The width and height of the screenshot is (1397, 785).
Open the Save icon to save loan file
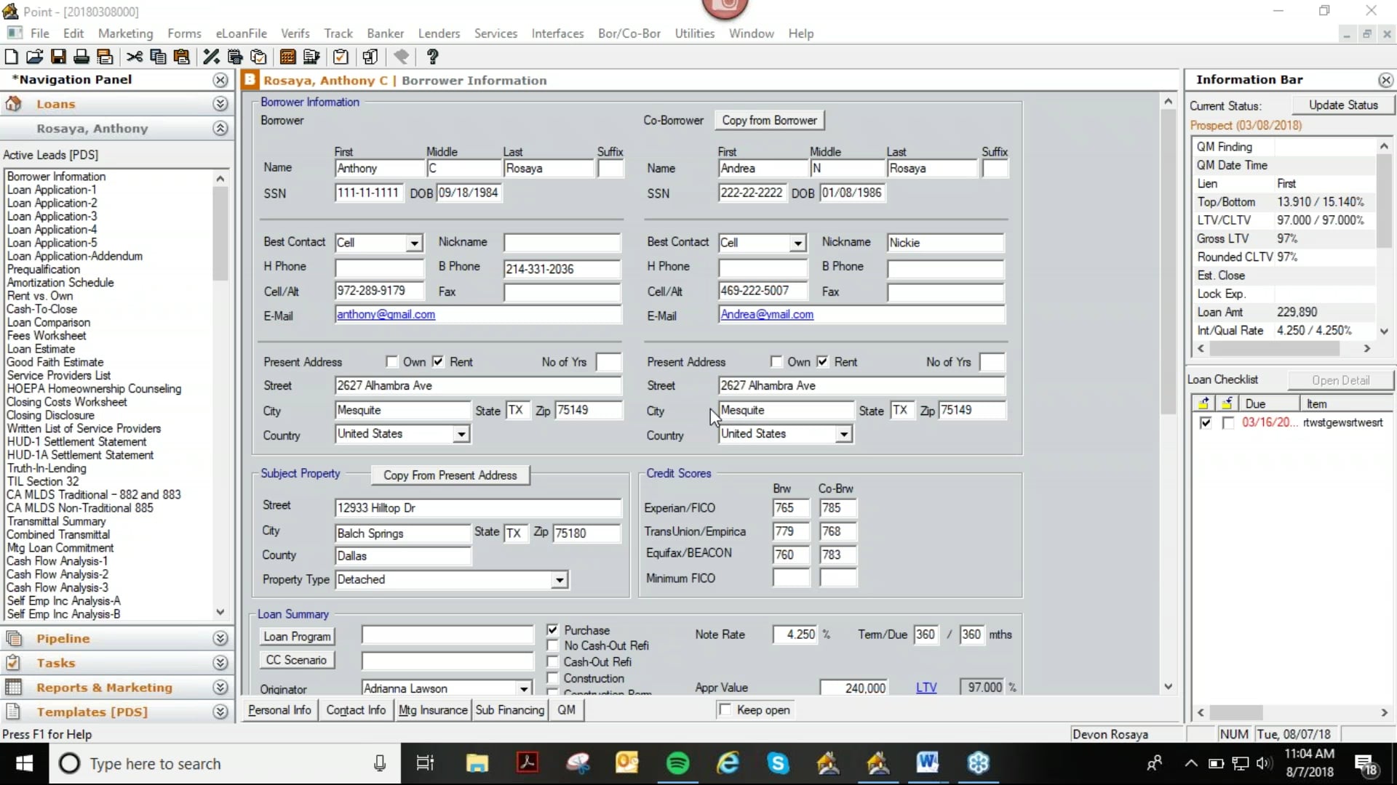point(58,57)
